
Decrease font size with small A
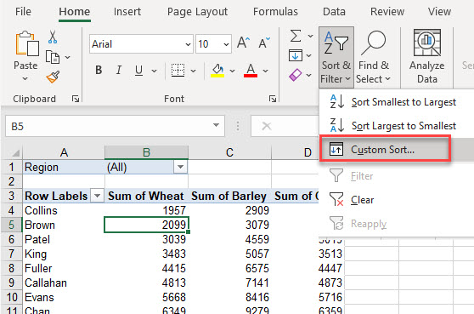tap(264, 43)
